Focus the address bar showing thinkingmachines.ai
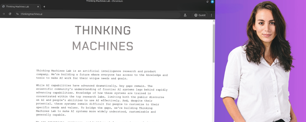The height and width of the screenshot is (122, 306). tap(92, 14)
